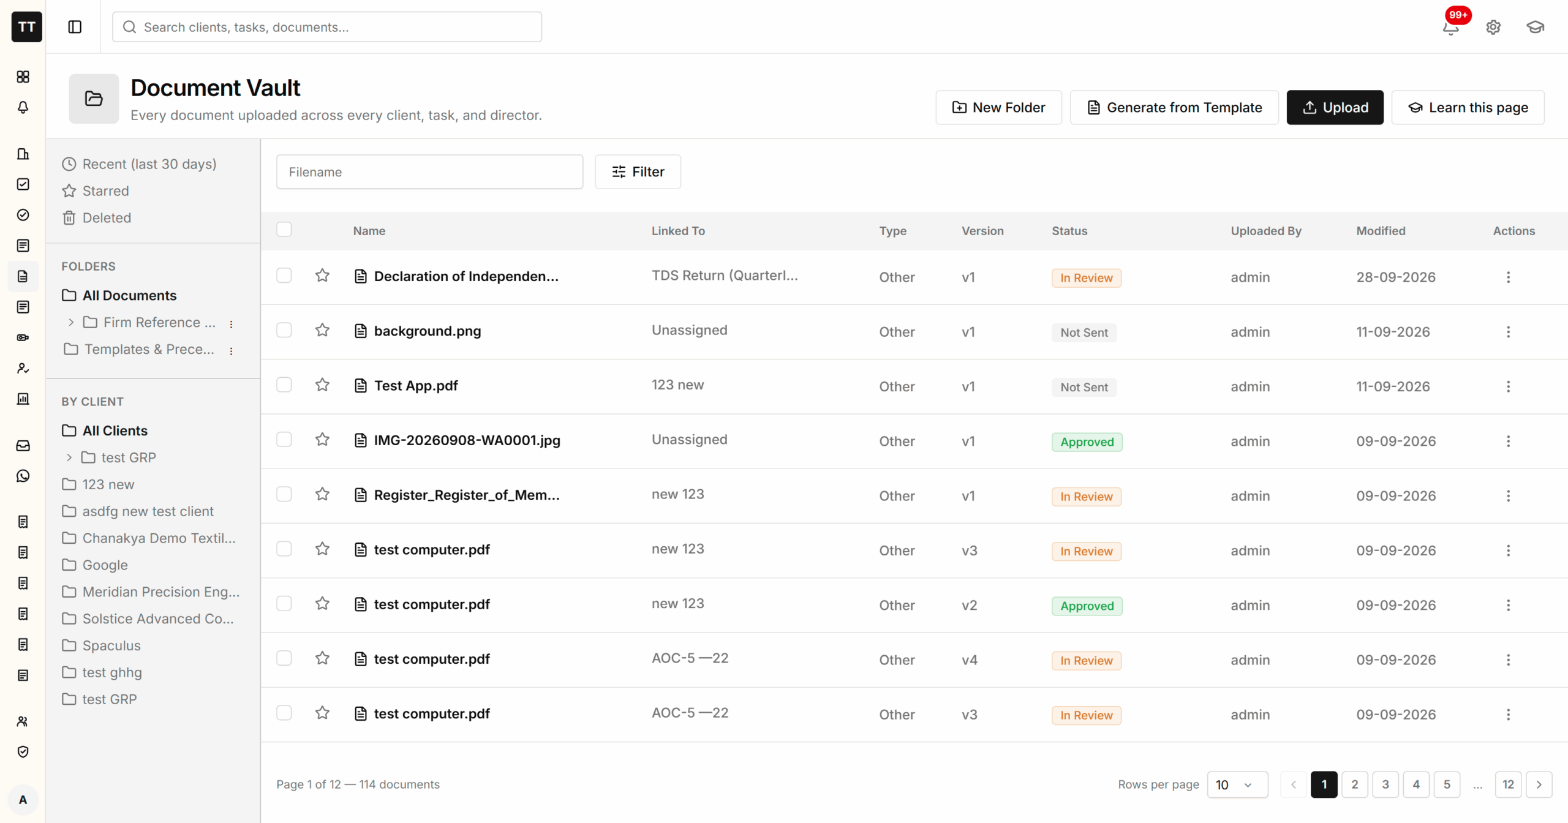1568x823 pixels.
Task: Click the Filename filter input
Action: pyautogui.click(x=429, y=172)
